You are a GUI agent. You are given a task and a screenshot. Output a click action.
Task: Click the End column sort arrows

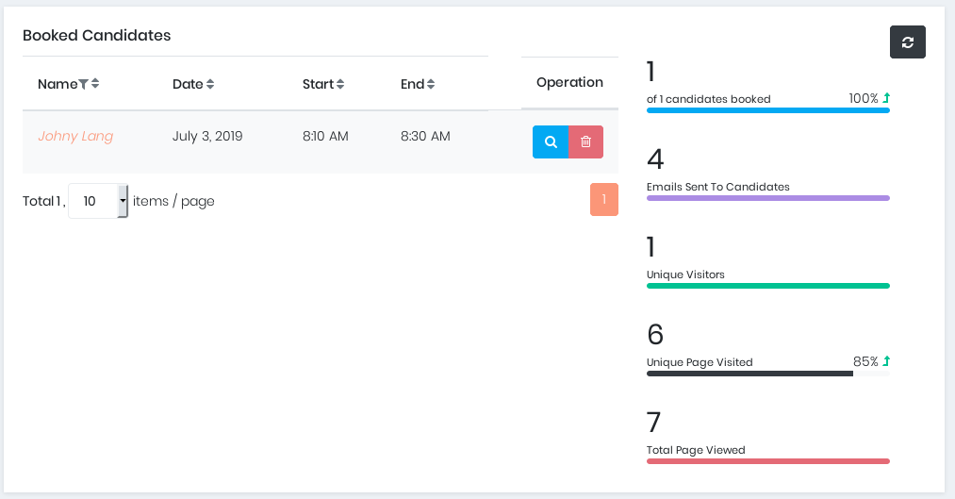pos(431,84)
